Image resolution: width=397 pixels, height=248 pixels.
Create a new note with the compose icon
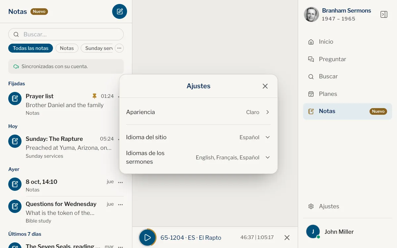coord(119,12)
